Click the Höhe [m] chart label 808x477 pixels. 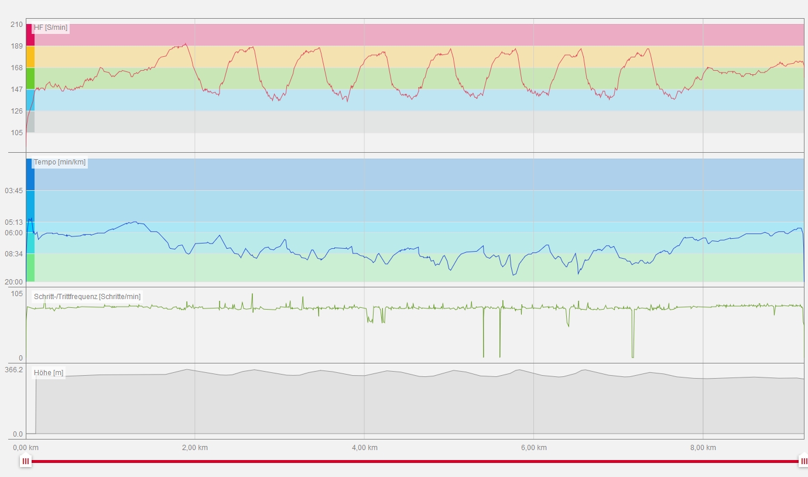[x=49, y=373]
